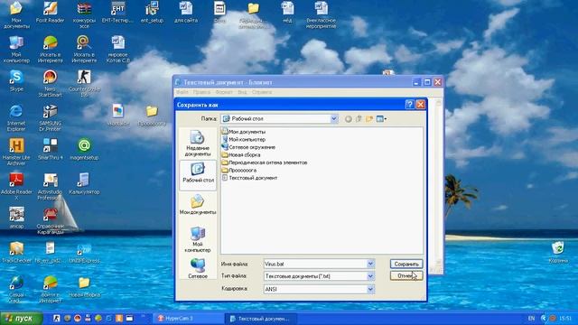Click the Имя файла text field with Virus.bat

pos(315,264)
